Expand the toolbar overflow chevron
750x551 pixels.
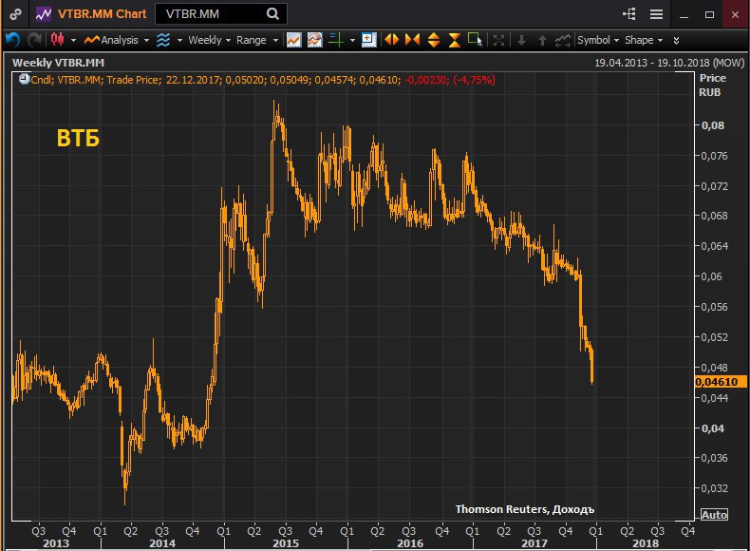point(676,40)
